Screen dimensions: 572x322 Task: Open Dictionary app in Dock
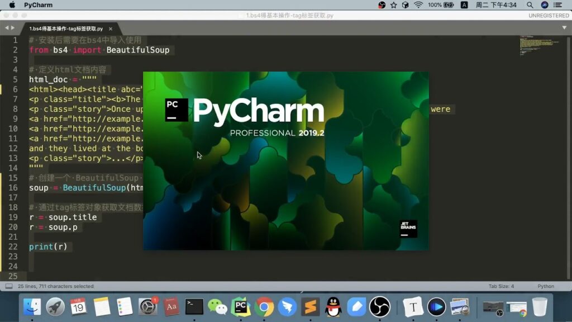[x=171, y=307]
